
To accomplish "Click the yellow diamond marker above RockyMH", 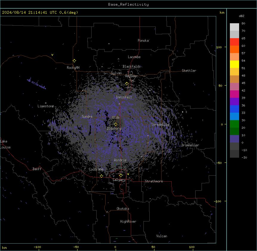I will pos(75,61).
